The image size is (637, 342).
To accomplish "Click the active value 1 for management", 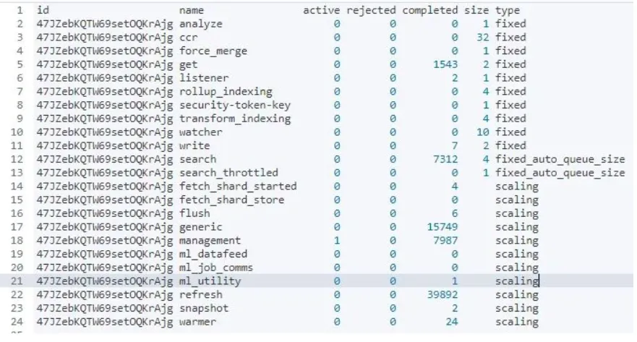I will [337, 241].
